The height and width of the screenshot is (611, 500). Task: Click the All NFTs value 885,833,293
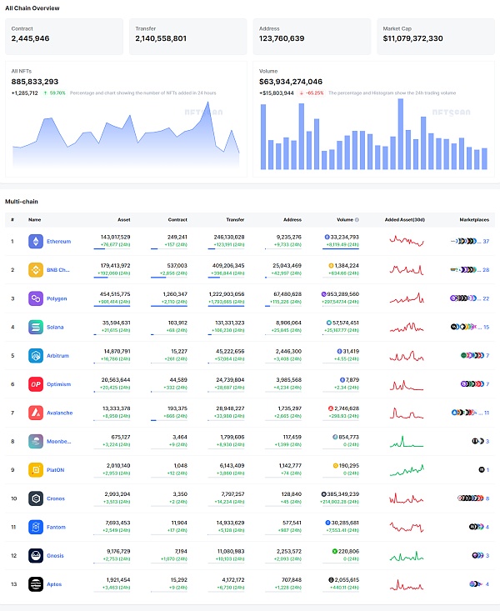tap(35, 82)
